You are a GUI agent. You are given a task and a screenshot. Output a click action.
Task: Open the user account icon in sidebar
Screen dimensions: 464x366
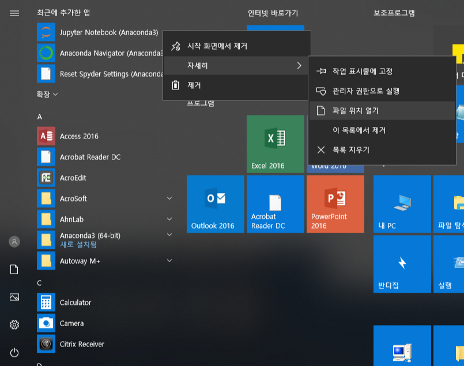click(14, 241)
